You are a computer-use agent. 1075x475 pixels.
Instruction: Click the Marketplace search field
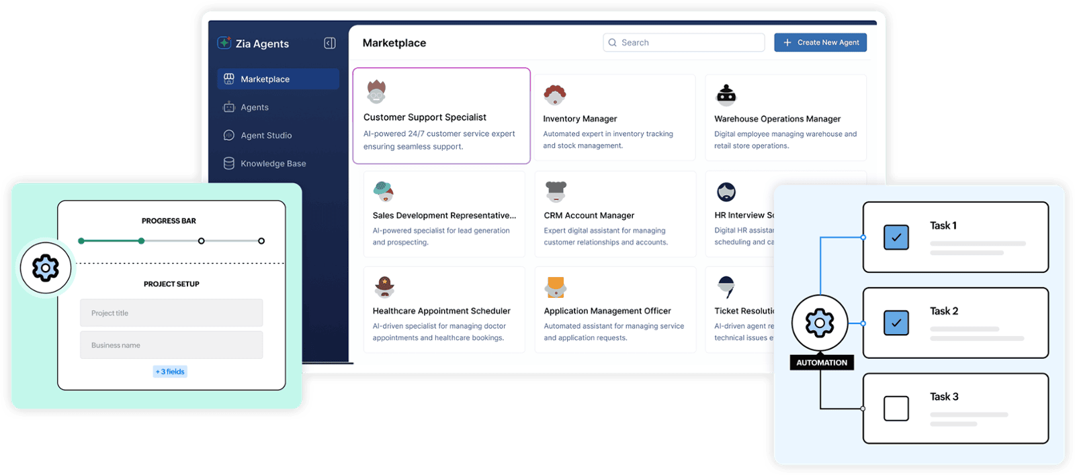pyautogui.click(x=684, y=42)
